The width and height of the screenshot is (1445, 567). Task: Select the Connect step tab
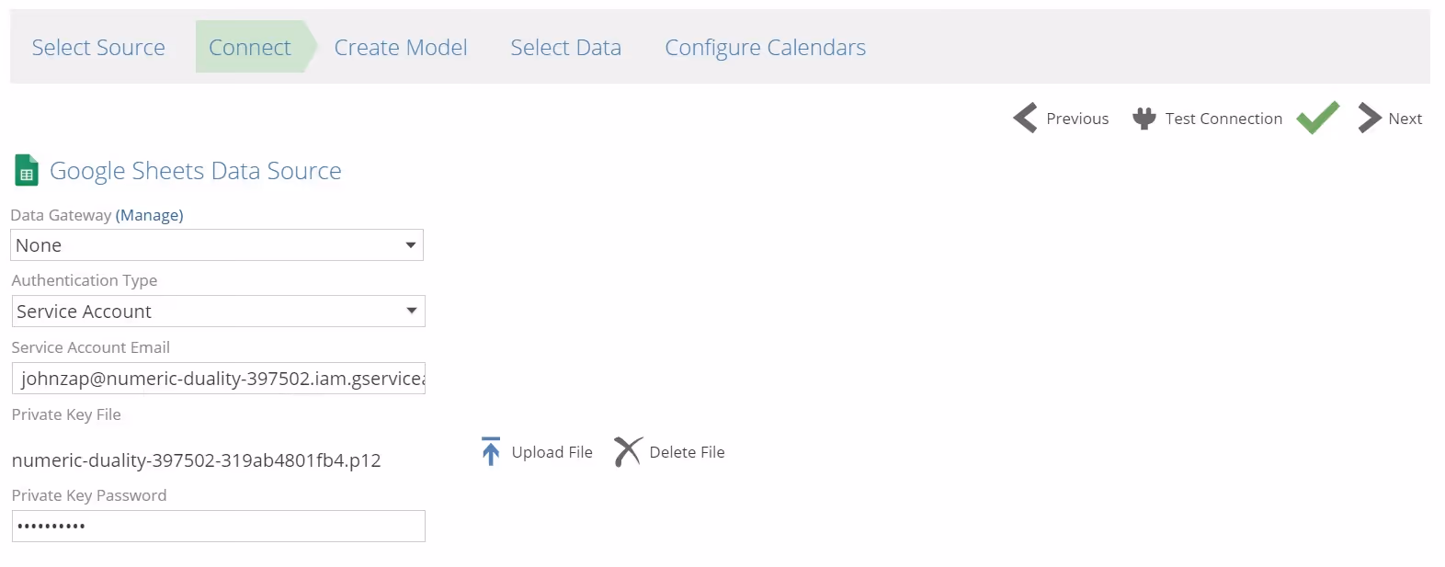(249, 48)
